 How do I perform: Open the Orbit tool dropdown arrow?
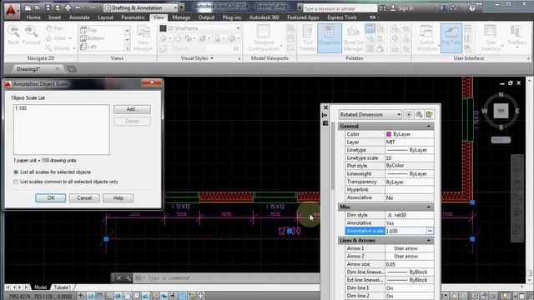point(70,38)
